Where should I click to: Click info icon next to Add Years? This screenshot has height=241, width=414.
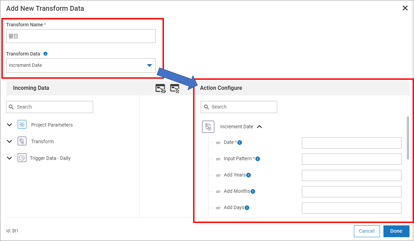[x=249, y=175]
